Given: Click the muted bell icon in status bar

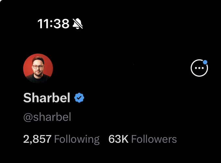Looking at the screenshot, I should click(x=78, y=23).
